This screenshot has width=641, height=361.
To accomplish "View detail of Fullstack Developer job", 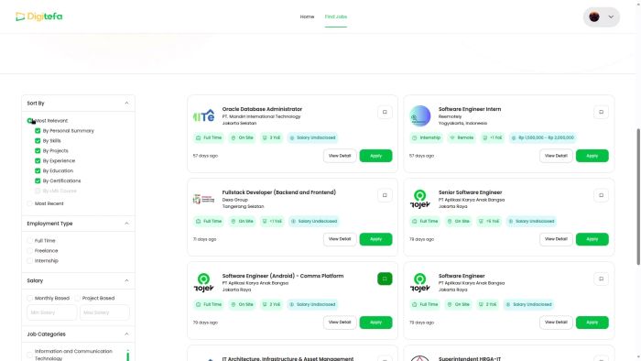I will (340, 239).
